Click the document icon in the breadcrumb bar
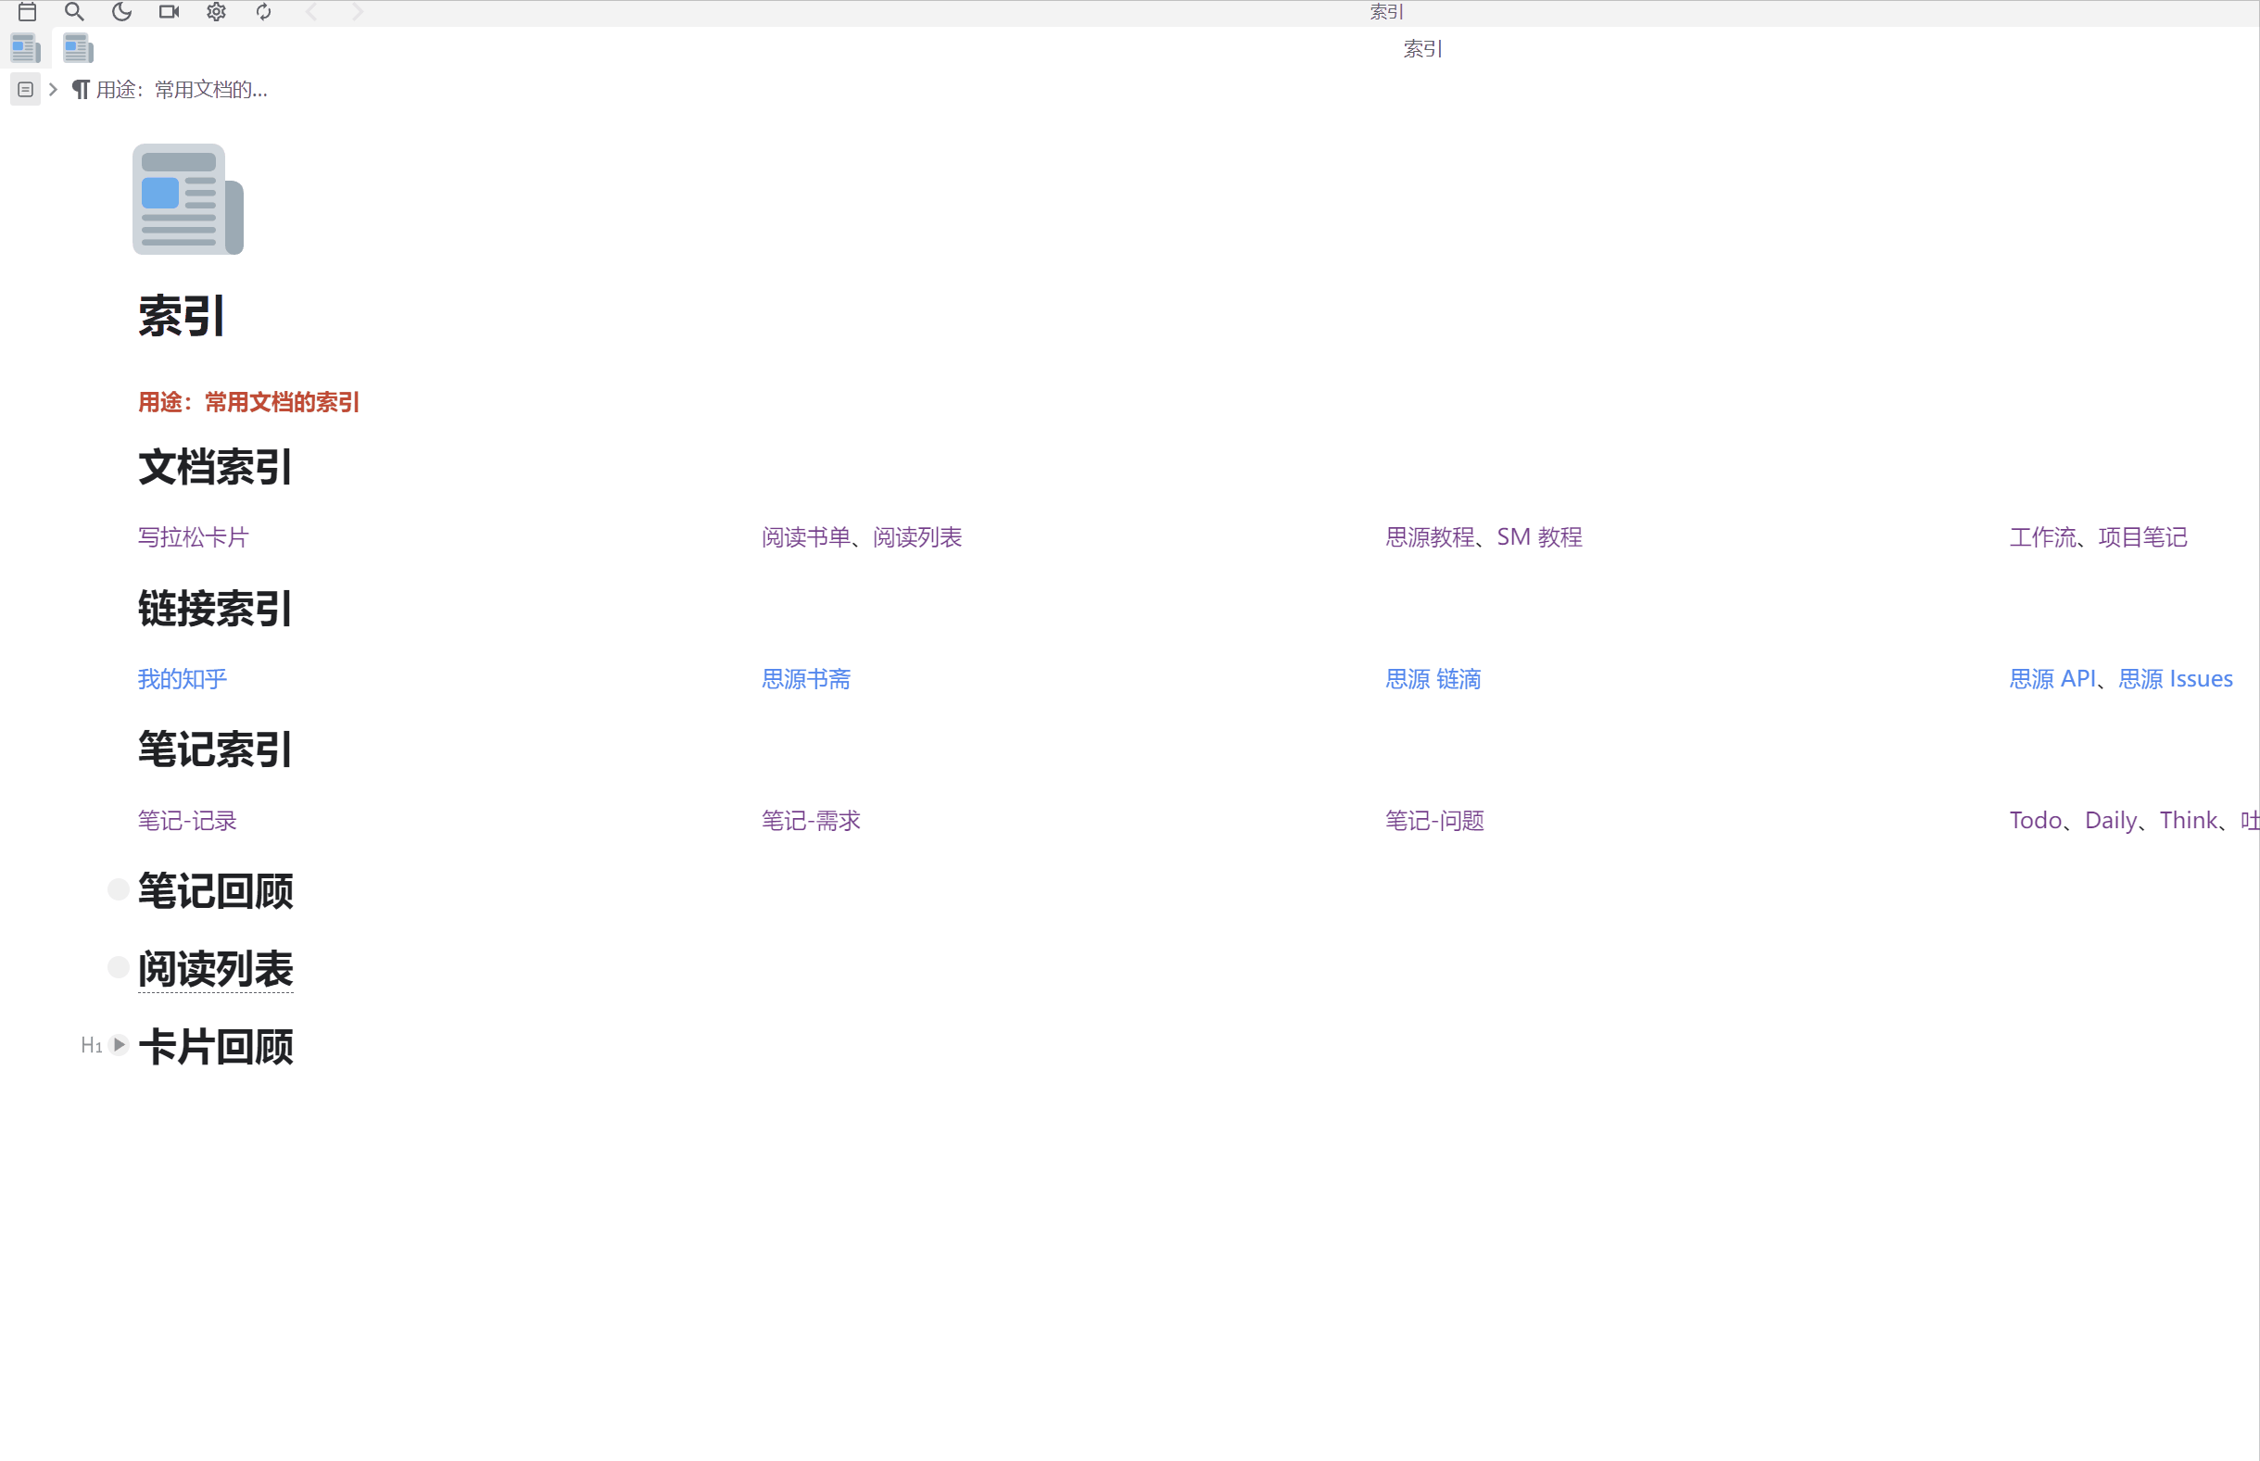2260x1461 pixels. [x=25, y=89]
